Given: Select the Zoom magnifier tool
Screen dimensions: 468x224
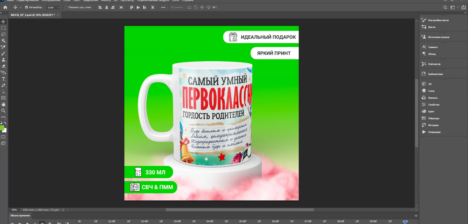Looking at the screenshot, I should (x=3, y=111).
